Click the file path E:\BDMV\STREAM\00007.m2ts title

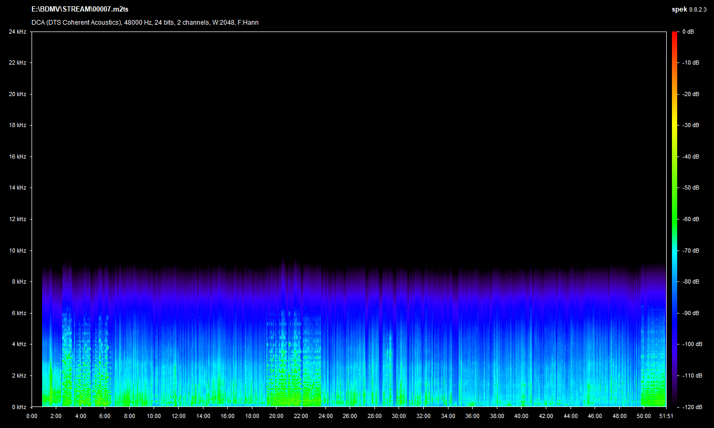(x=80, y=9)
